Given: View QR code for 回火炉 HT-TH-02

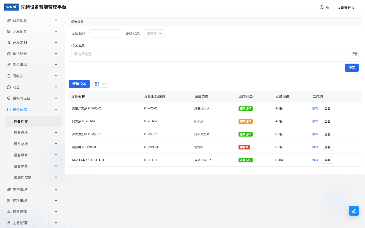Looking at the screenshot, I should [327, 121].
